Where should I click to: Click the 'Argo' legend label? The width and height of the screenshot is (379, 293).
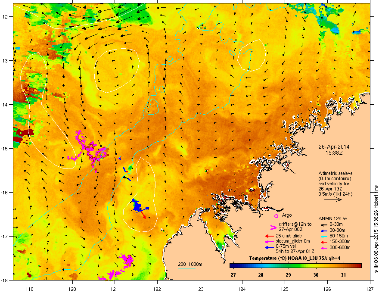tap(287, 215)
